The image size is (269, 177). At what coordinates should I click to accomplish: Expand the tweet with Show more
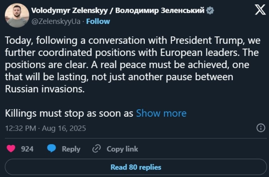tap(161, 113)
